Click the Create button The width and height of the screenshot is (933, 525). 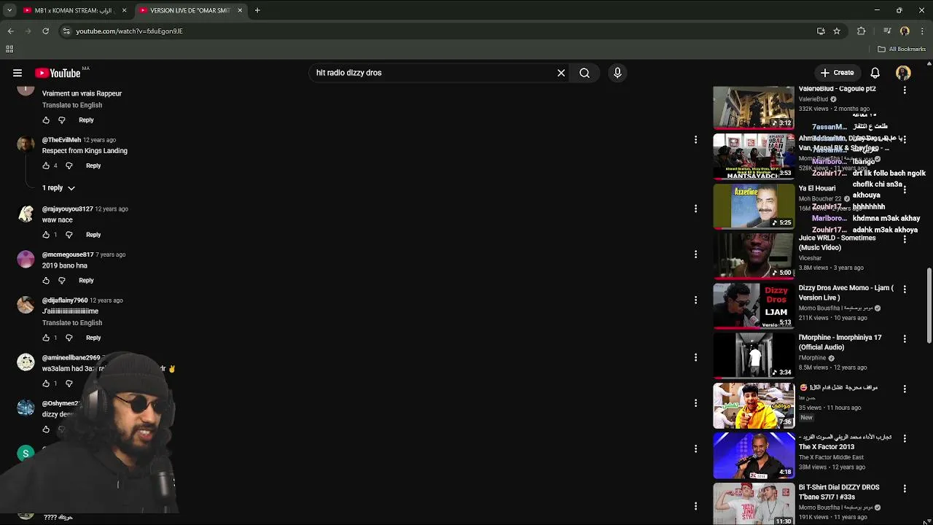coord(837,73)
